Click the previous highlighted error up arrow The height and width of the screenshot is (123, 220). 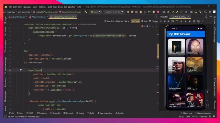153,26
